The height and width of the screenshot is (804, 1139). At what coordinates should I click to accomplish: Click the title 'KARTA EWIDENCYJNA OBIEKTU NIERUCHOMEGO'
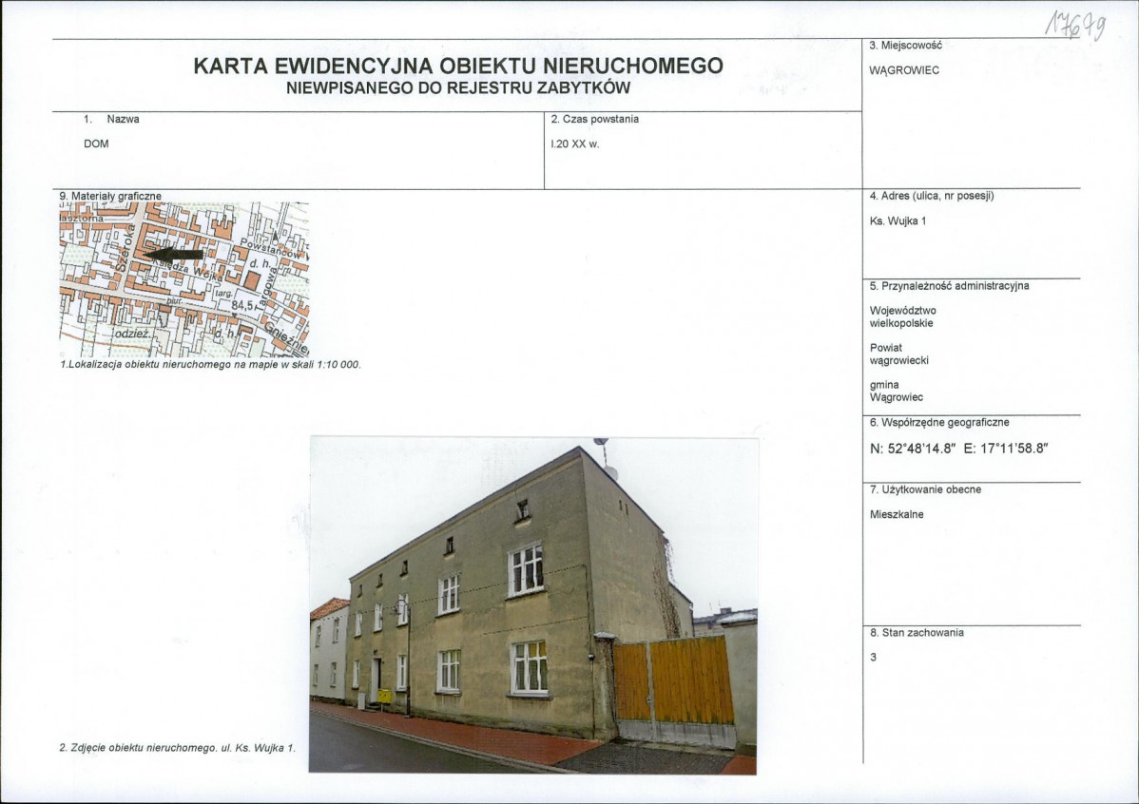point(458,67)
